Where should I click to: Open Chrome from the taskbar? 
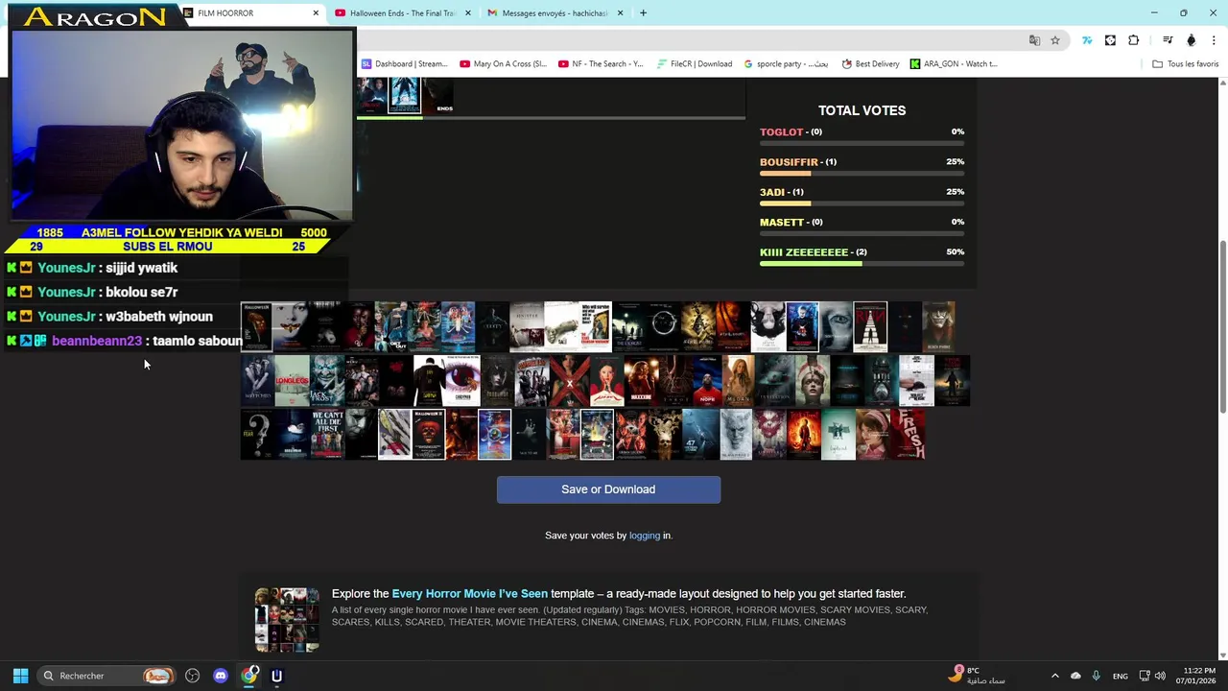pos(249,676)
